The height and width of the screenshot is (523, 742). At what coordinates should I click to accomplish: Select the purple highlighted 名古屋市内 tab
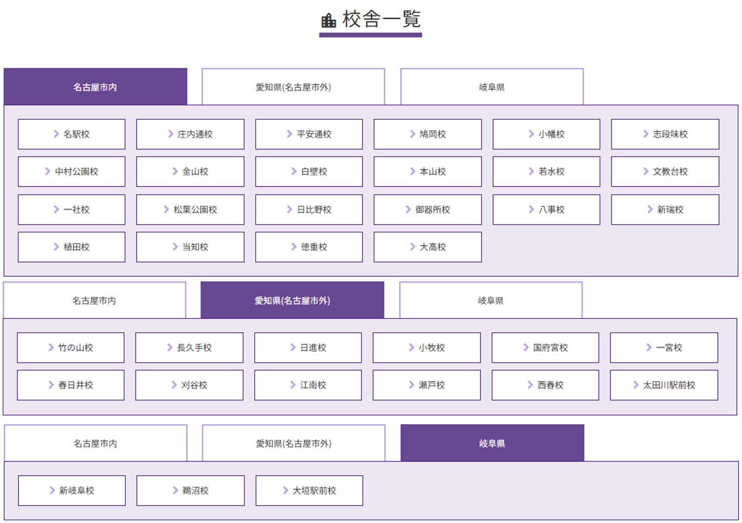click(x=95, y=87)
